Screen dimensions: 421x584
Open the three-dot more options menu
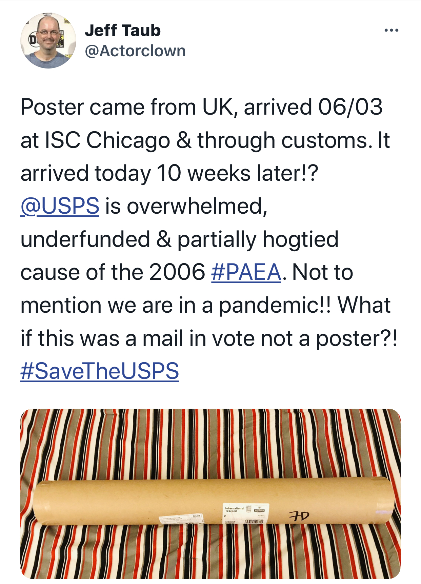point(391,31)
